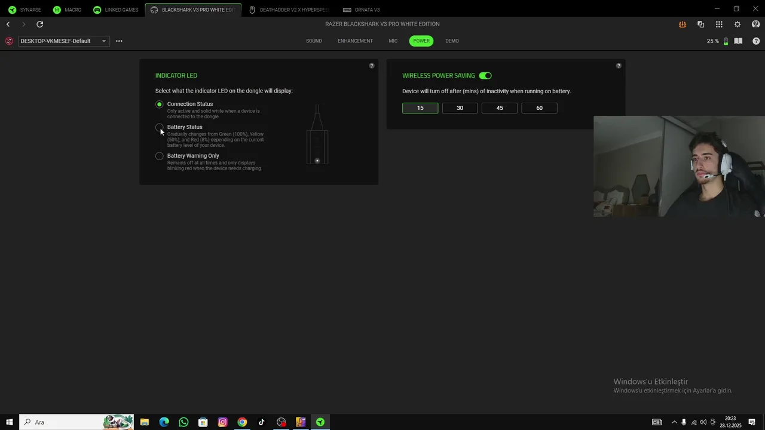765x430 pixels.
Task: Open TikTok from the taskbar
Action: [262, 422]
